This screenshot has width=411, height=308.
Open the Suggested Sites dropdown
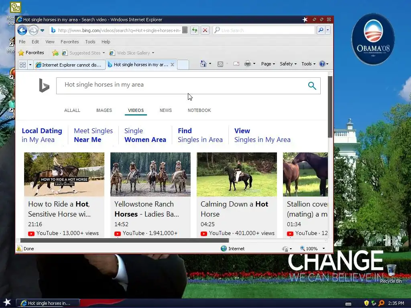tap(83, 53)
